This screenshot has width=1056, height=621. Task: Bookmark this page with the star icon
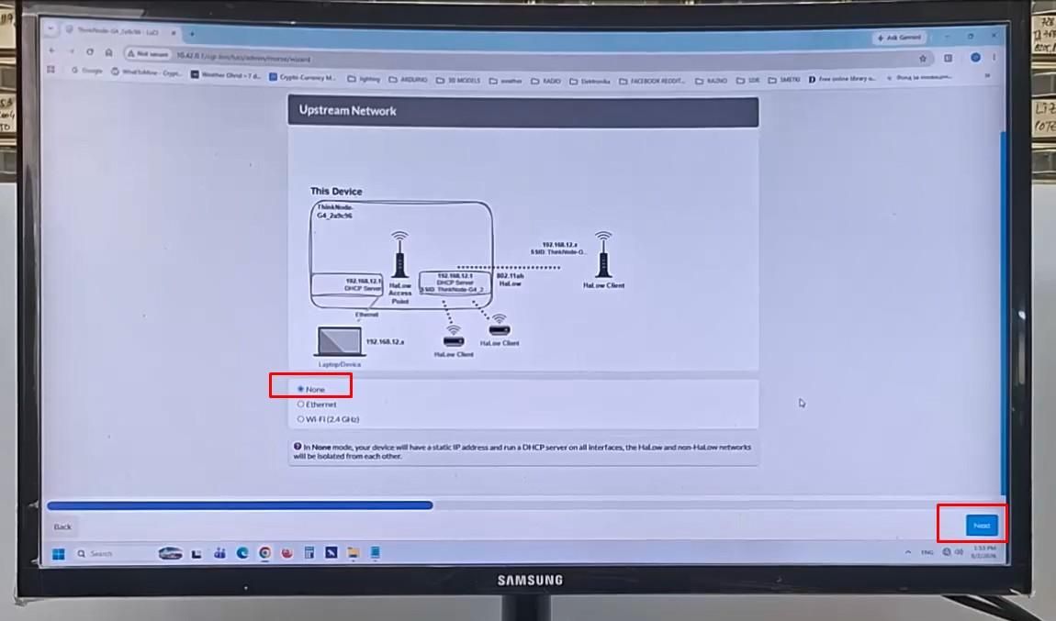point(923,59)
